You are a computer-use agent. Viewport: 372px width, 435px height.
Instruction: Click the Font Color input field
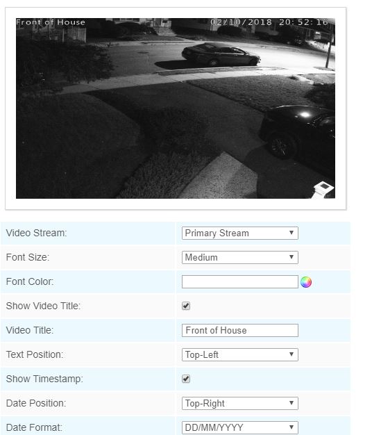pyautogui.click(x=240, y=282)
